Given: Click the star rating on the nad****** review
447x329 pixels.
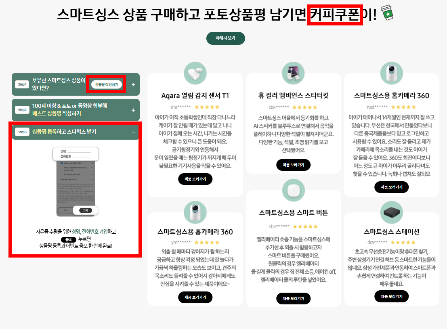Looking at the screenshot, I should [403, 107].
